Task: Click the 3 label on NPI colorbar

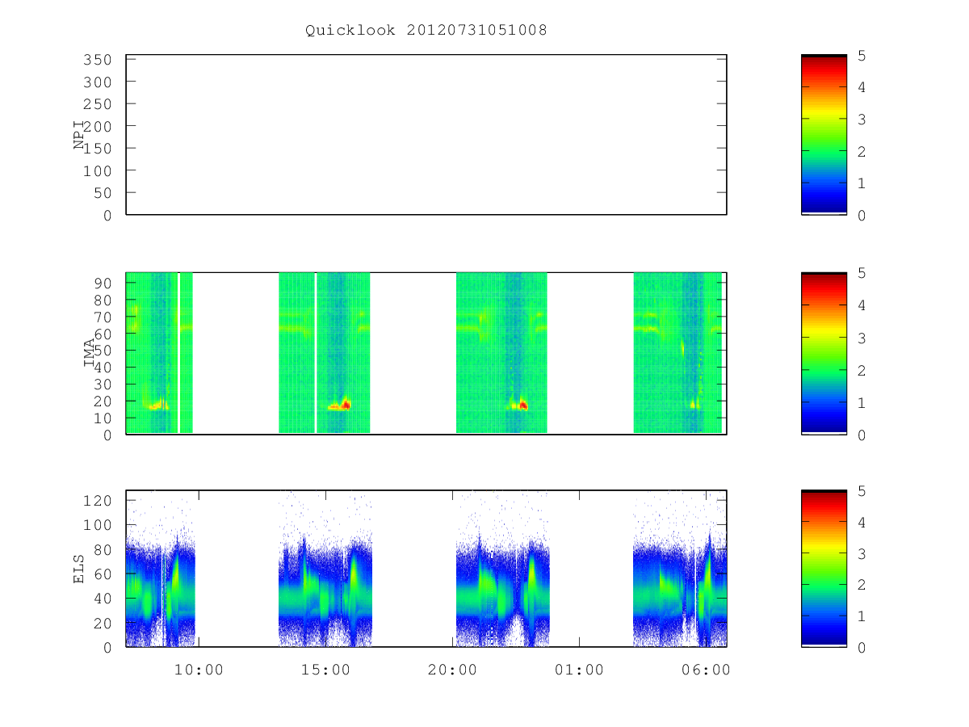Action: [862, 120]
